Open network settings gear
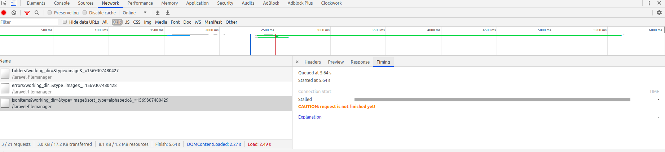Viewport: 665px width, 152px height. (659, 13)
